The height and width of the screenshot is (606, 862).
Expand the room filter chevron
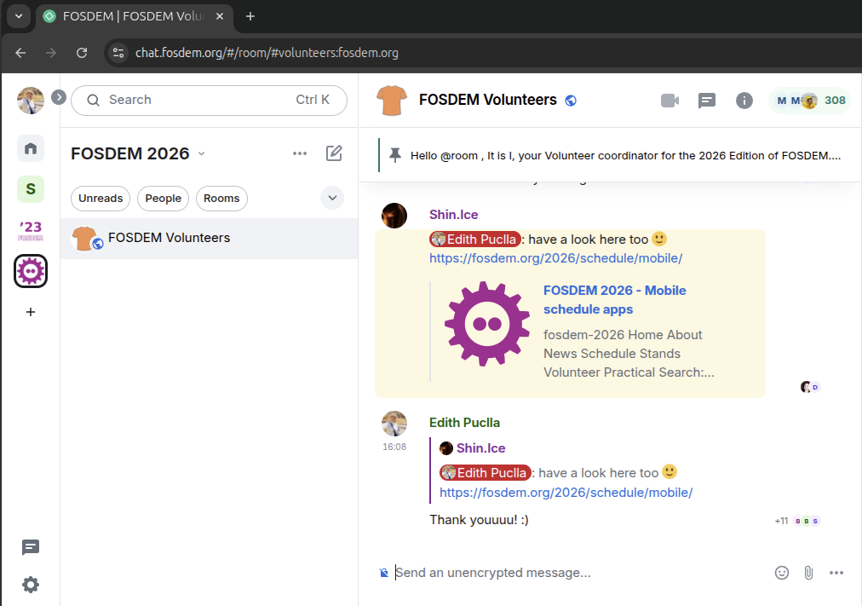[332, 198]
